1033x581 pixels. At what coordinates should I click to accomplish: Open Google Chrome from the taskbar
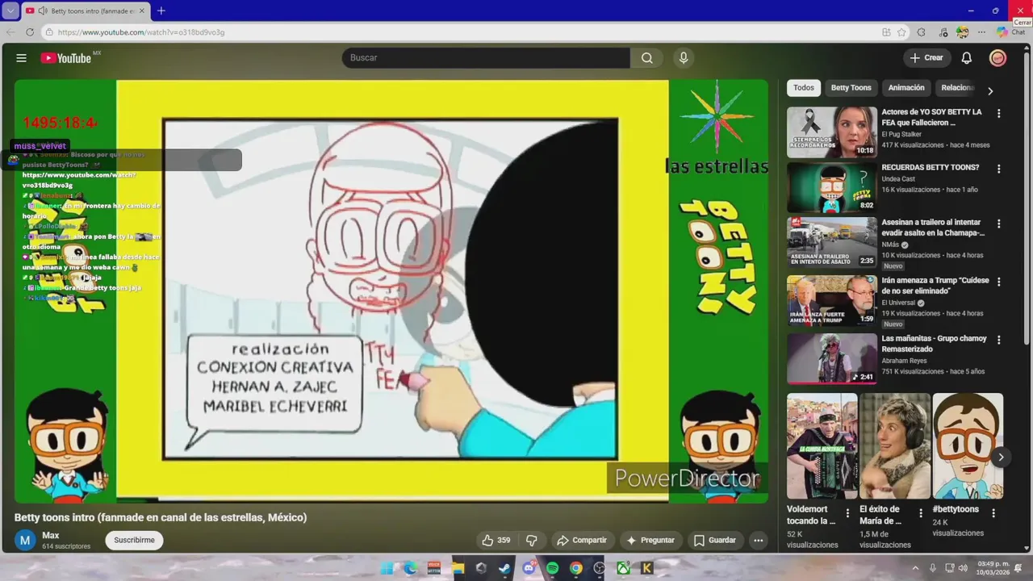click(x=575, y=568)
